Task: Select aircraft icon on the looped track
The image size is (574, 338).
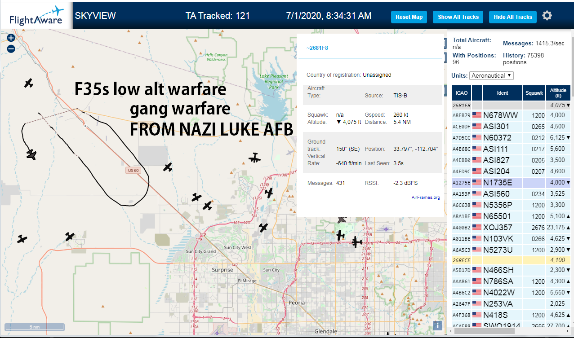Action: tap(31, 154)
